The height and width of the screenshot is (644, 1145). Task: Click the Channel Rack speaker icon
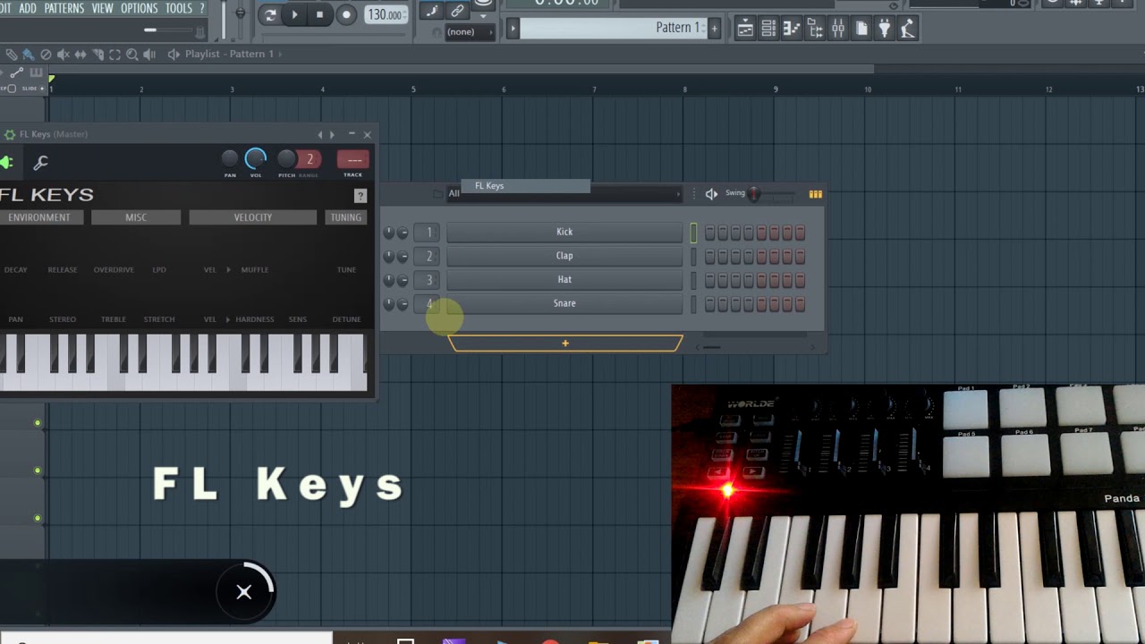coord(711,194)
